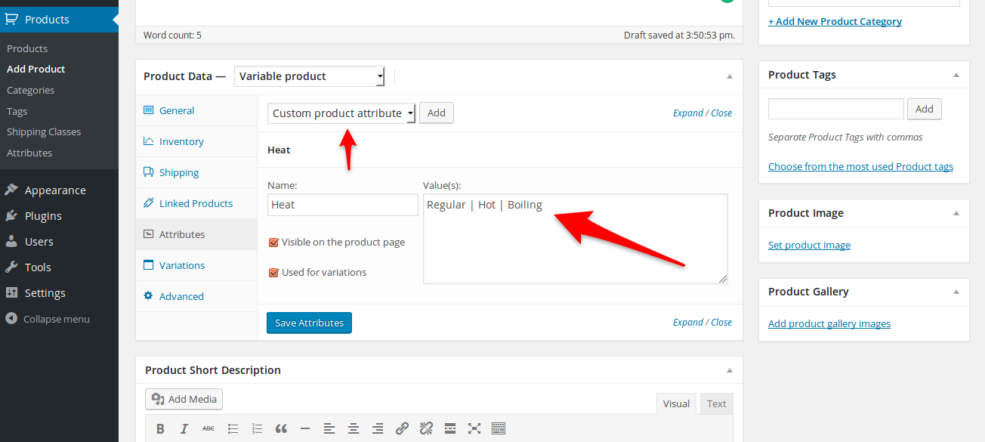Click the bulleted list icon
The width and height of the screenshot is (985, 442).
pos(233,428)
